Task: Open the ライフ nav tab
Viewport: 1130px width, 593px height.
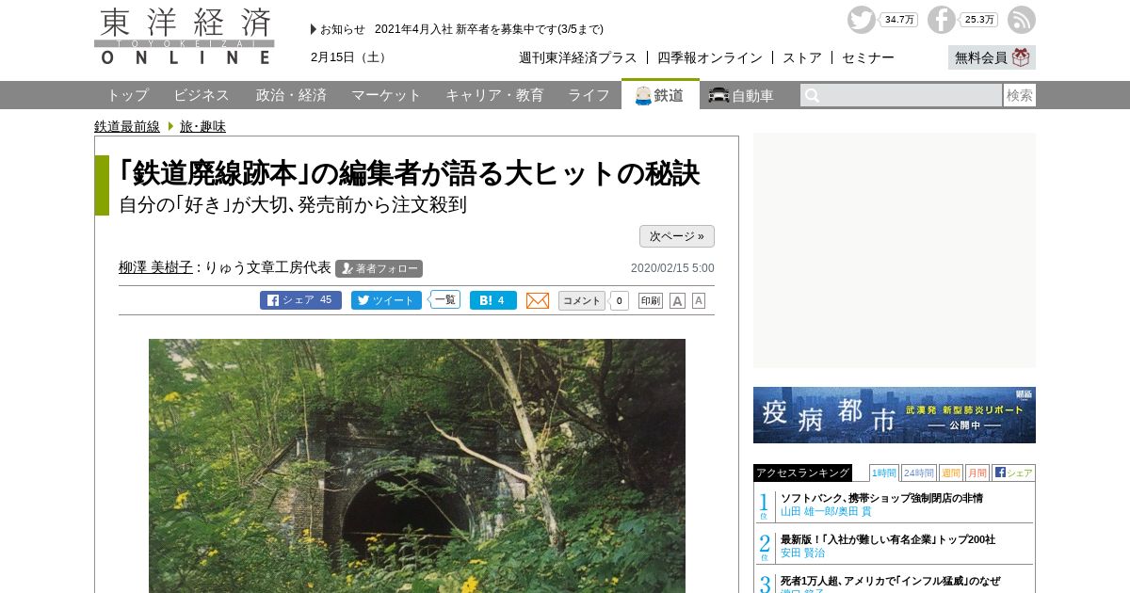Action: [589, 95]
